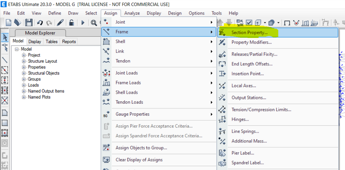Choose Releases/Partial Fixity... menu entry
Viewport: 345px width, 170px height.
(x=278, y=54)
